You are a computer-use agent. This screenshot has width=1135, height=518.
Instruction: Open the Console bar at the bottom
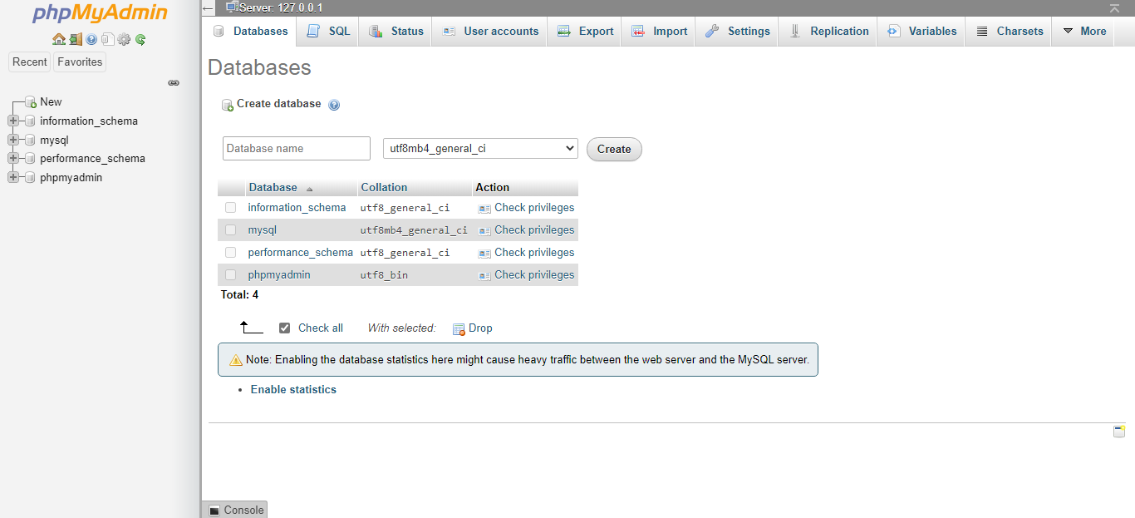tap(235, 510)
